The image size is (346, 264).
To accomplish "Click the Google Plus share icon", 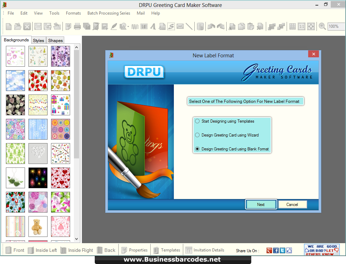I will (269, 250).
